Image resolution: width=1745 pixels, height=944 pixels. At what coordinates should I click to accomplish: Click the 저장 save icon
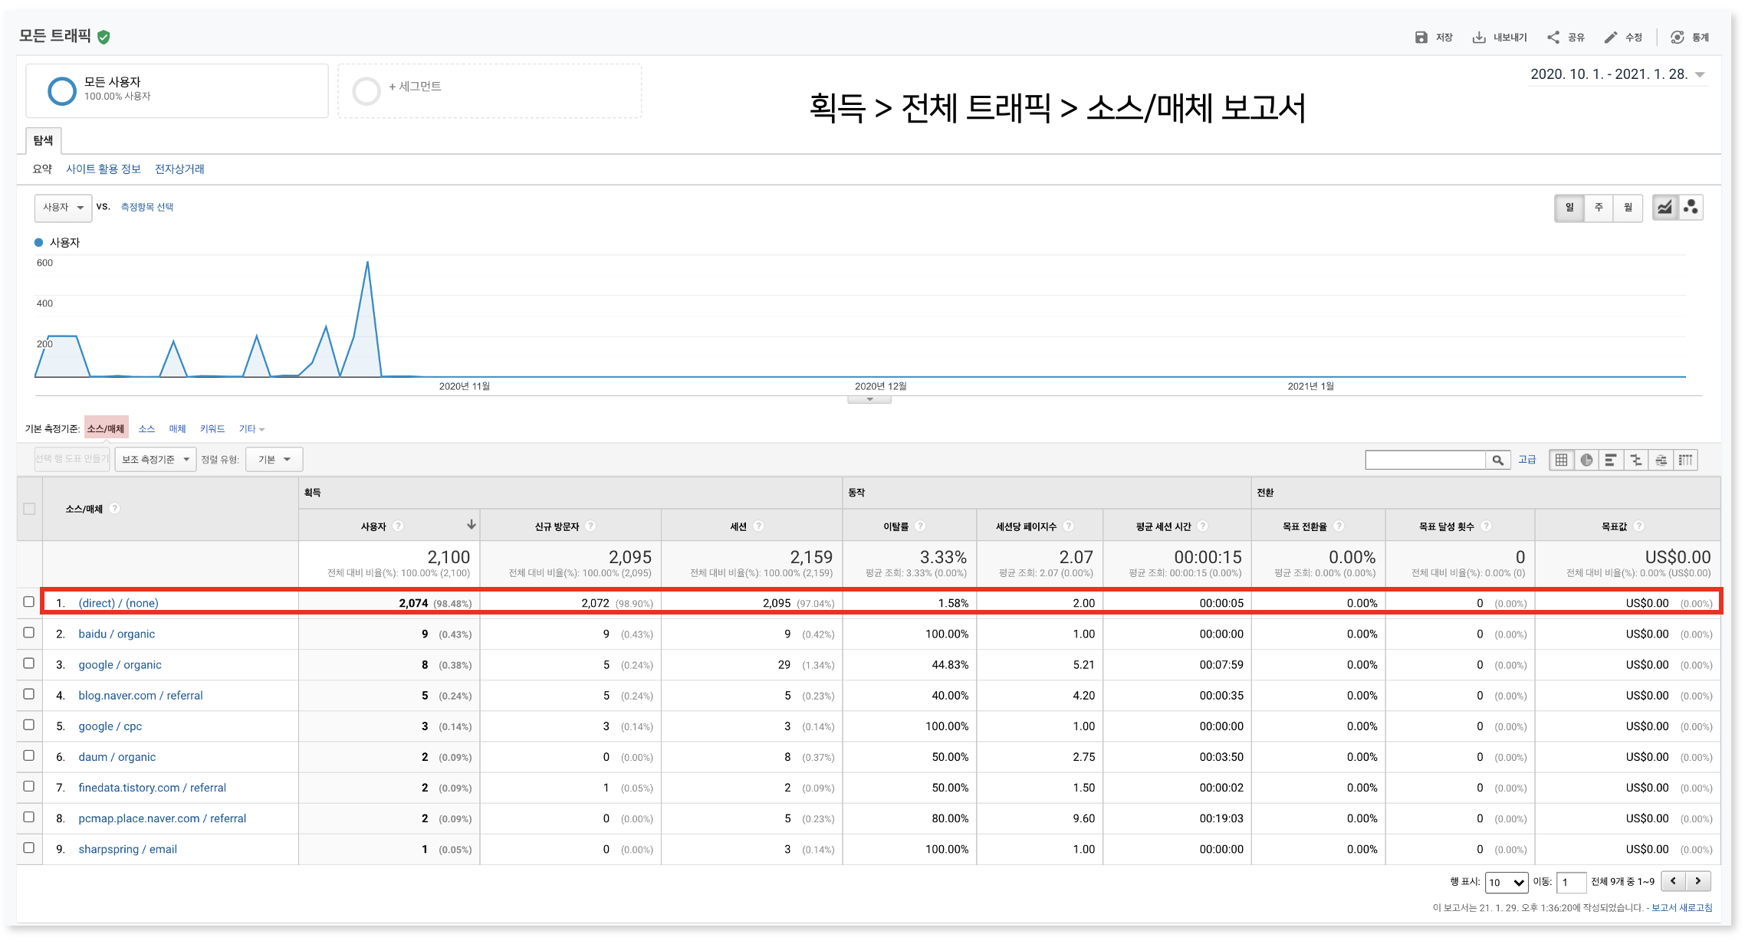coord(1421,38)
